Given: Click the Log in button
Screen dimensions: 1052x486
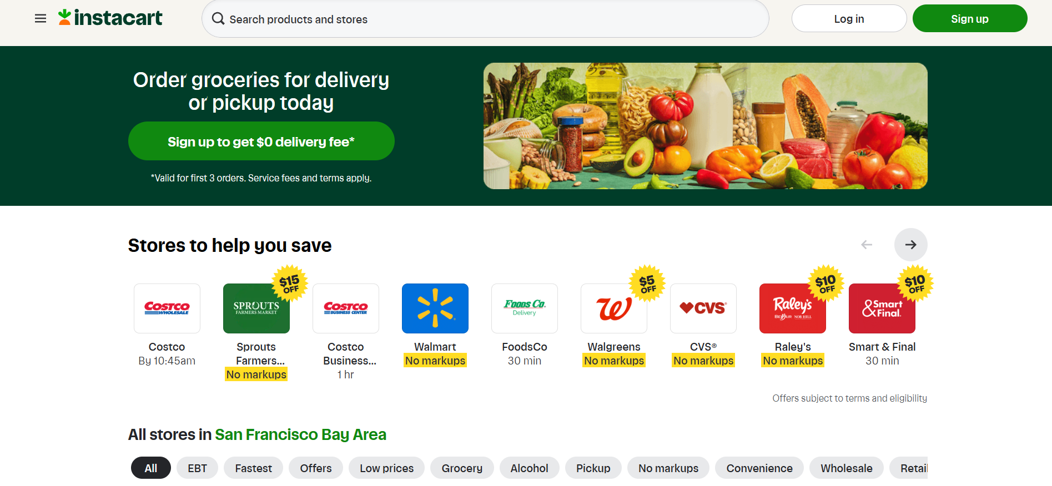Looking at the screenshot, I should [849, 18].
